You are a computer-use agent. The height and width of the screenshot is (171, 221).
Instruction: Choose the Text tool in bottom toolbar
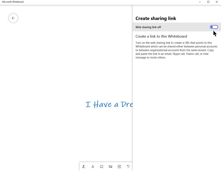pos(93,167)
